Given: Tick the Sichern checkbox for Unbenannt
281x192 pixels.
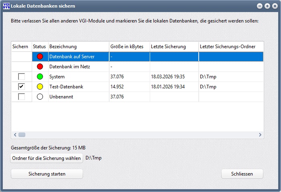Looking at the screenshot, I should (x=21, y=97).
